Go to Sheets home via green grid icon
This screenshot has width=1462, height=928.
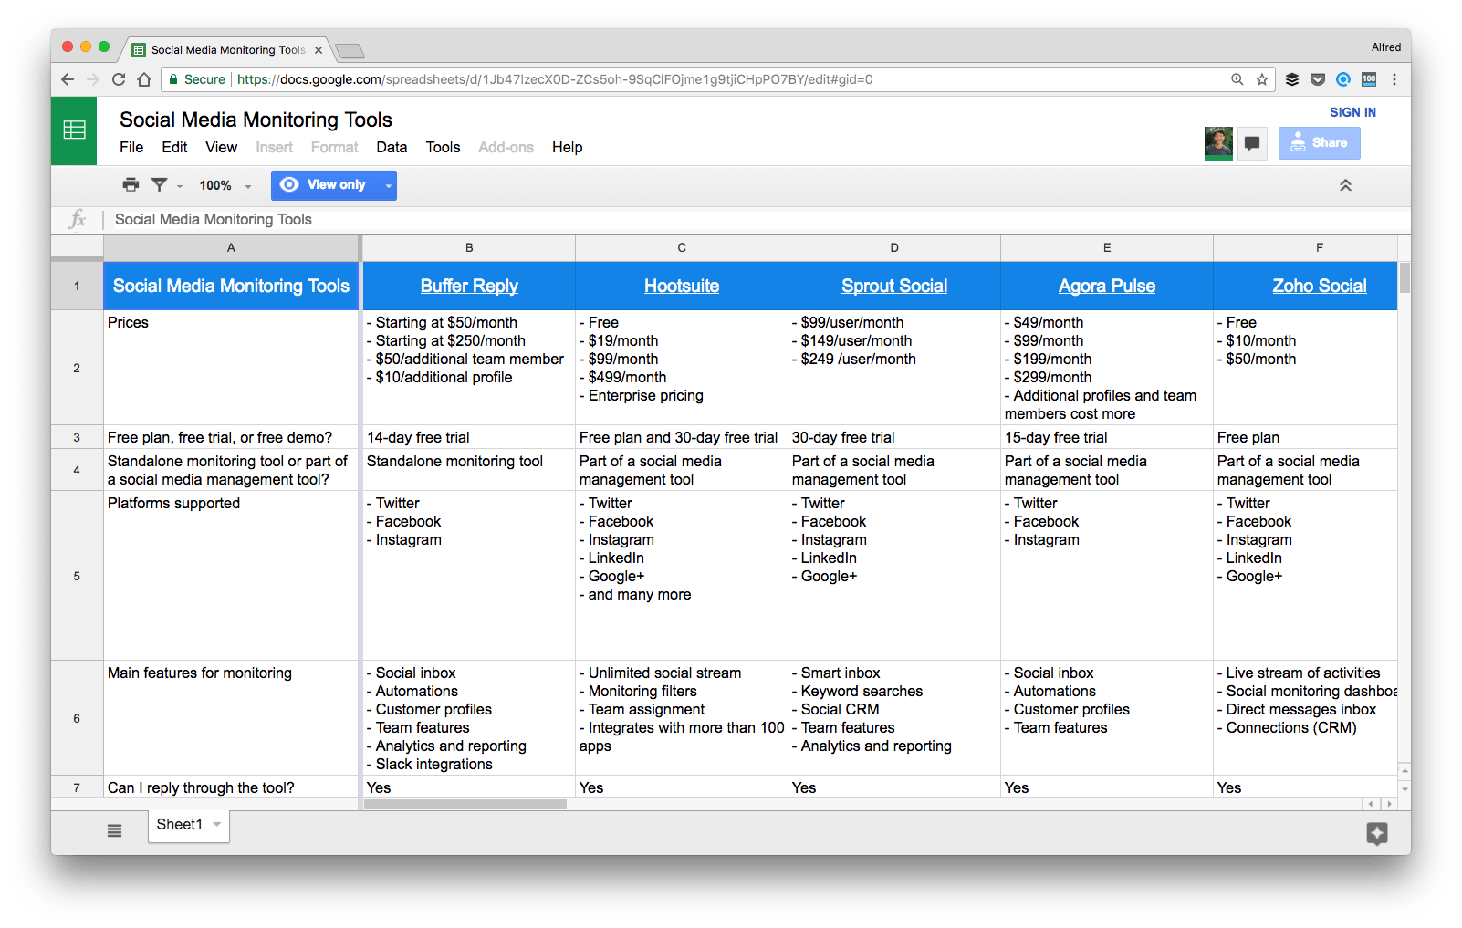73,130
